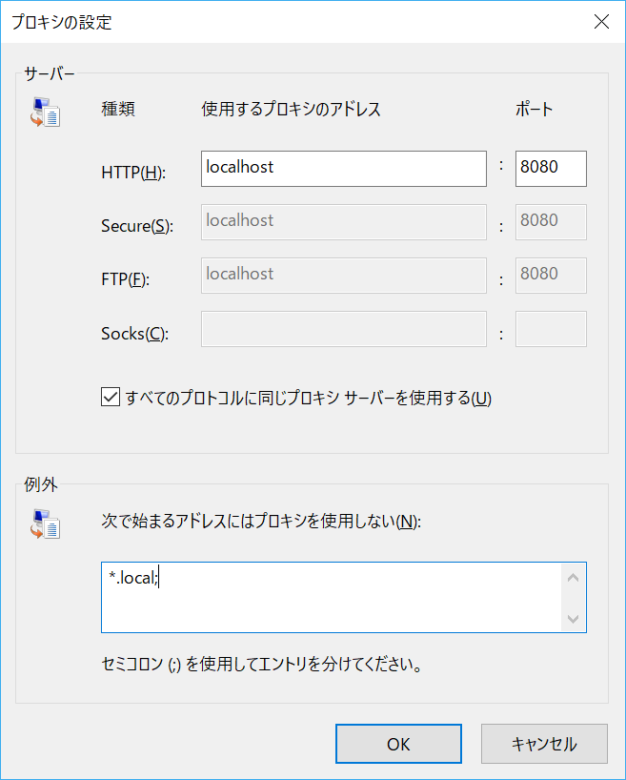This screenshot has width=626, height=780.
Task: Click the empty Socks port field
Action: [551, 328]
